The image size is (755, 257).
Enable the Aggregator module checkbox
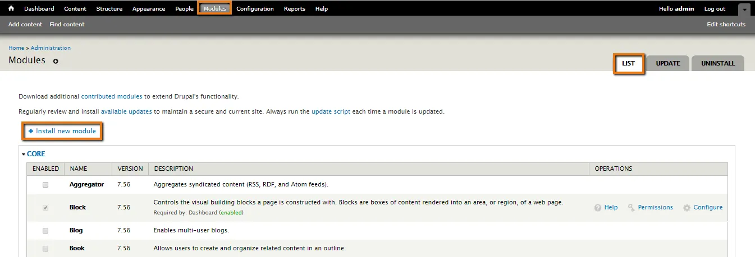(45, 185)
